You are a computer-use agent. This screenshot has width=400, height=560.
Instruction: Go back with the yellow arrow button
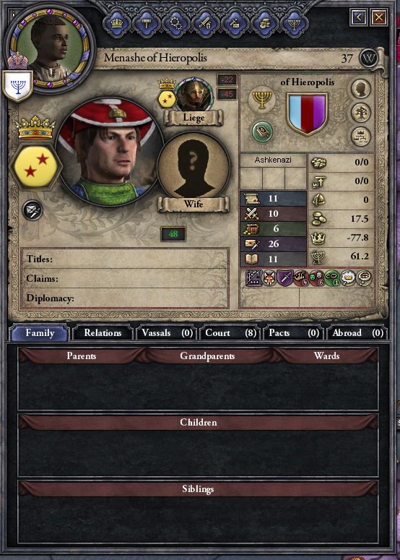point(359,17)
